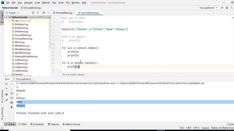Change UTF-8 file encoding in status bar
The width and height of the screenshot is (234, 131).
(x=196, y=128)
